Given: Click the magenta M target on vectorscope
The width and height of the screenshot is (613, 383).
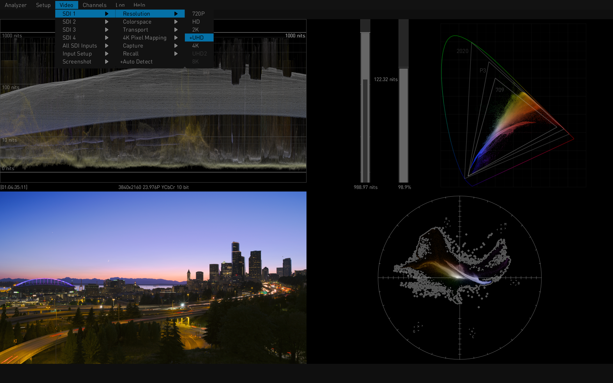Looking at the screenshot, I should click(501, 229).
